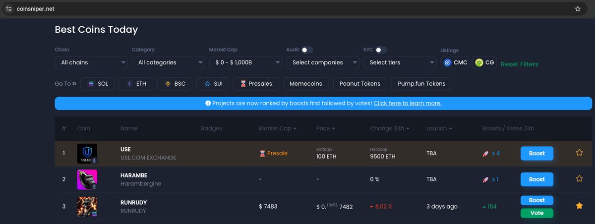The height and width of the screenshot is (224, 595).
Task: Open the RUNRUDY coin name
Action: [x=133, y=202]
